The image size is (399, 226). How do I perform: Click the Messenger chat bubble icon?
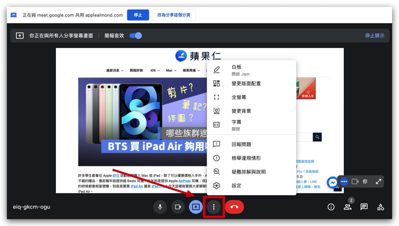coord(332,182)
